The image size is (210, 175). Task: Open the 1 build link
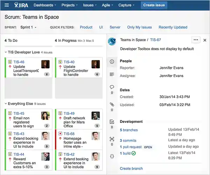click(125, 153)
